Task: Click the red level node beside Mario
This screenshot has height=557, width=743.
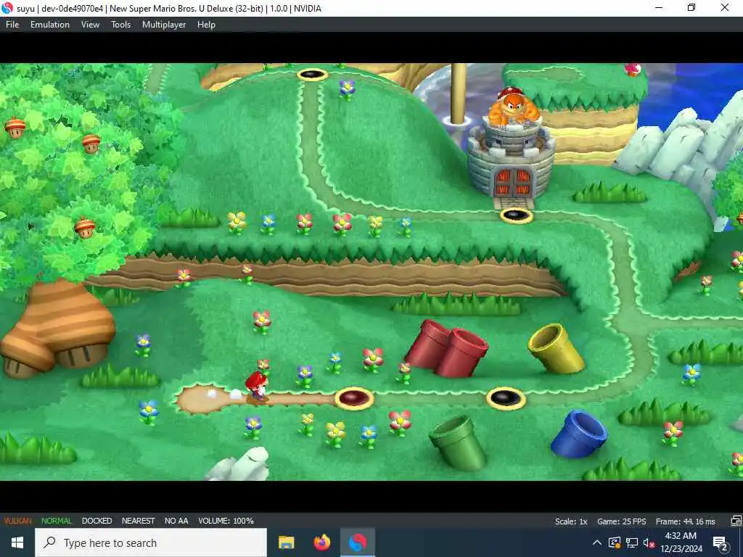Action: pyautogui.click(x=354, y=398)
